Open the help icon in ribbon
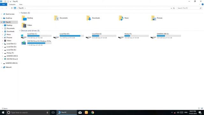 pyautogui.click(x=203, y=4)
